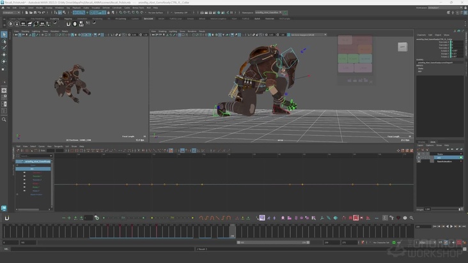Click the magnet U shelf icon
Image resolution: width=468 pixels, height=263 pixels.
pos(68,24)
